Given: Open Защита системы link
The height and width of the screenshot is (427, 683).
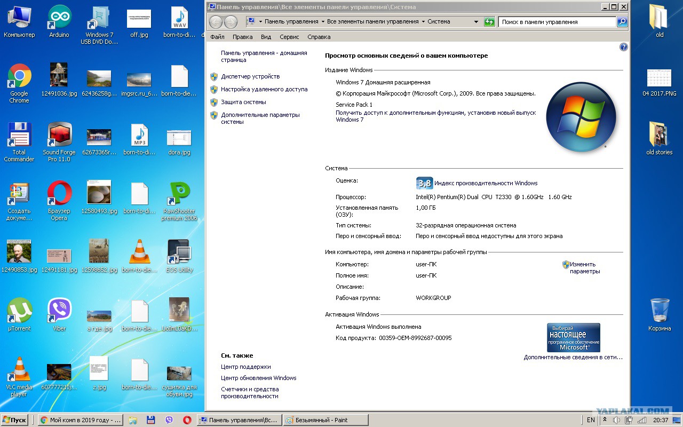Looking at the screenshot, I should 243,102.
